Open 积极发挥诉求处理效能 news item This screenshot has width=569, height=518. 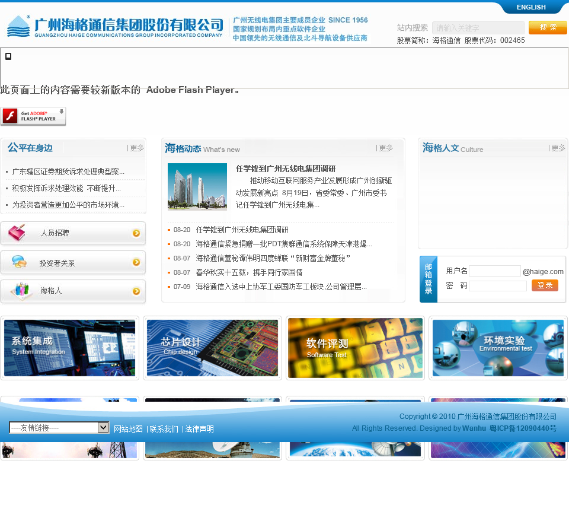pyautogui.click(x=66, y=188)
